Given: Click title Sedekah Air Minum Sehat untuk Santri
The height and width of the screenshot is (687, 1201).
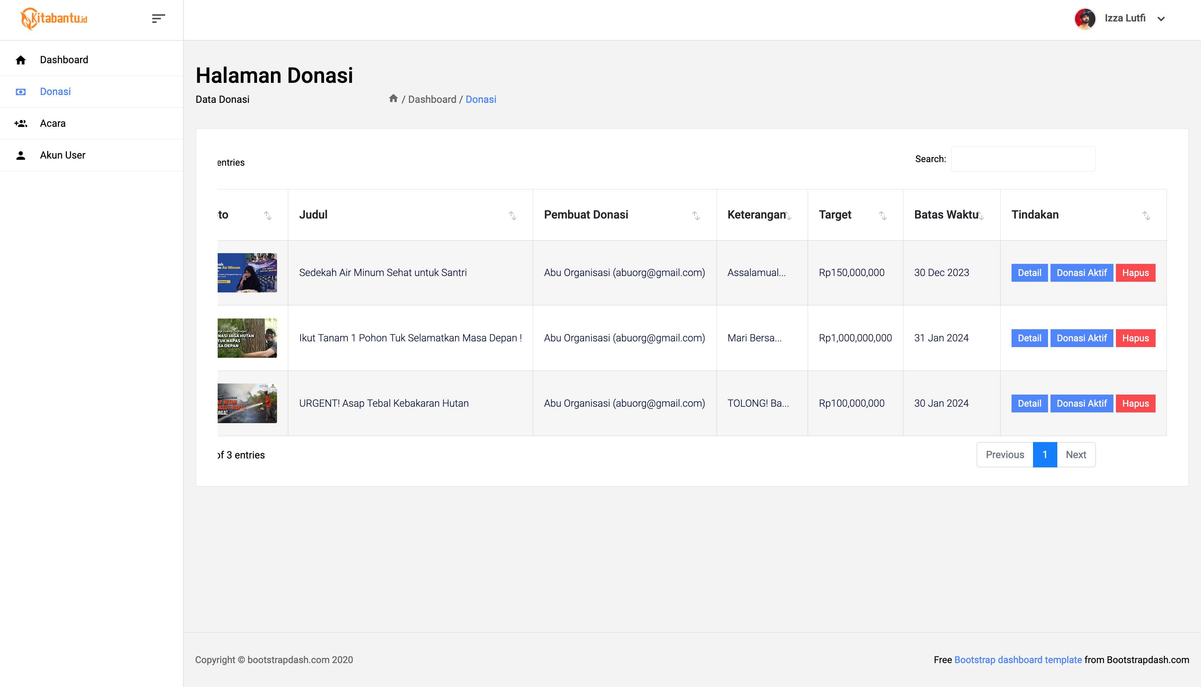Looking at the screenshot, I should click(x=382, y=272).
